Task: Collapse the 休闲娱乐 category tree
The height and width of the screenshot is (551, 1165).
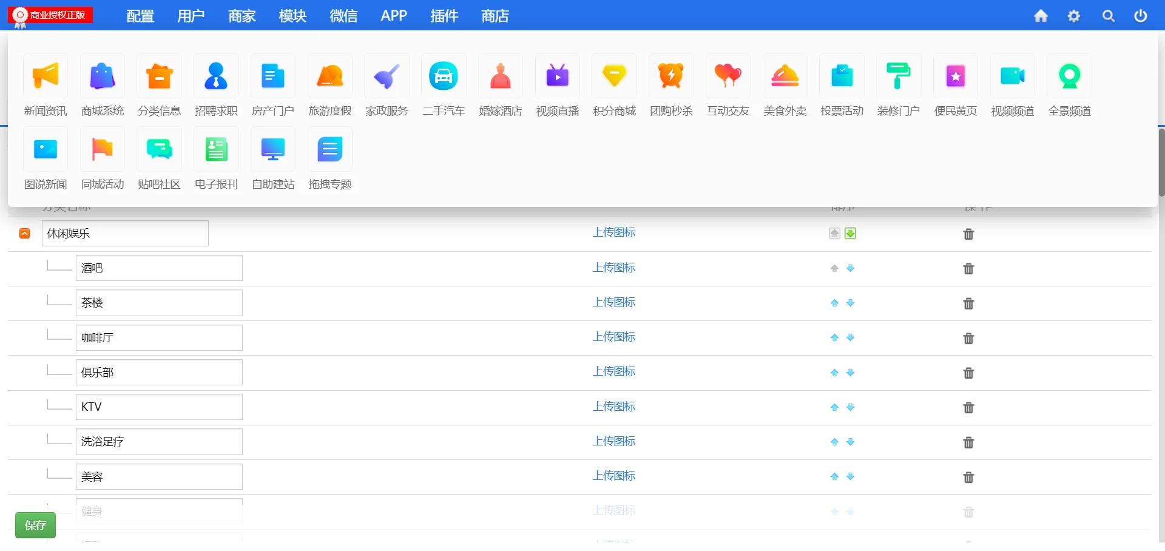Action: 25,234
